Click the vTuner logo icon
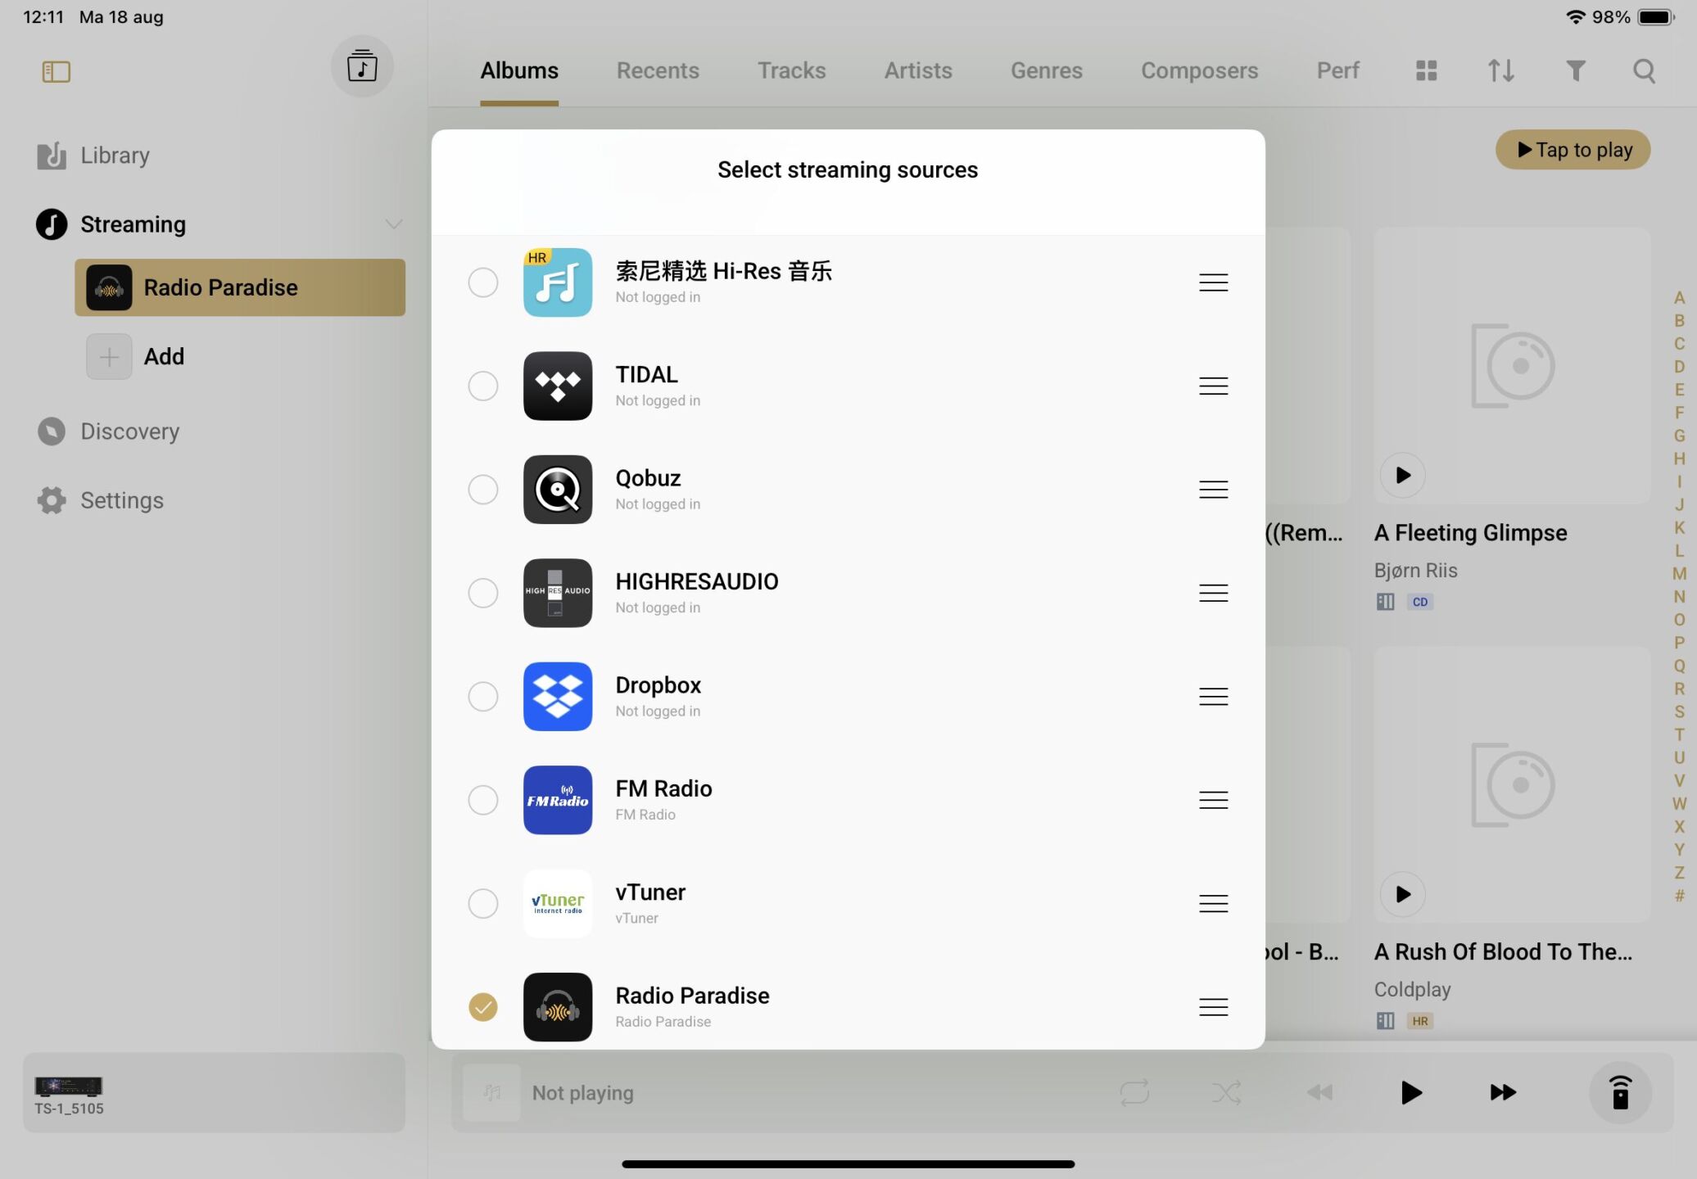The image size is (1697, 1179). [x=558, y=904]
